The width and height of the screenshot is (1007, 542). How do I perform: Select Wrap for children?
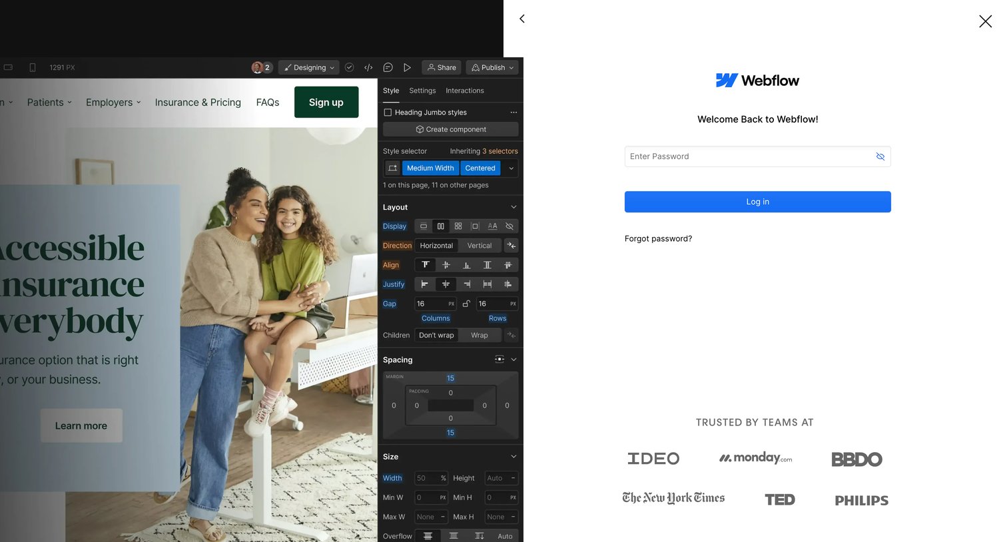479,336
